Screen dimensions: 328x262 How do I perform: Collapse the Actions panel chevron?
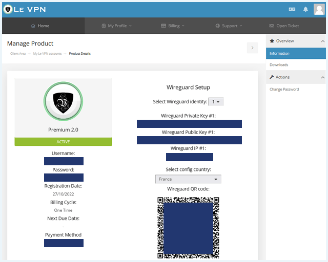[323, 77]
